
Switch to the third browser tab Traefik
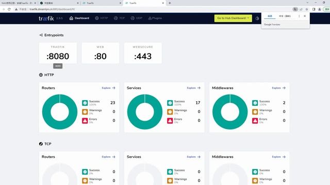click(x=102, y=3)
